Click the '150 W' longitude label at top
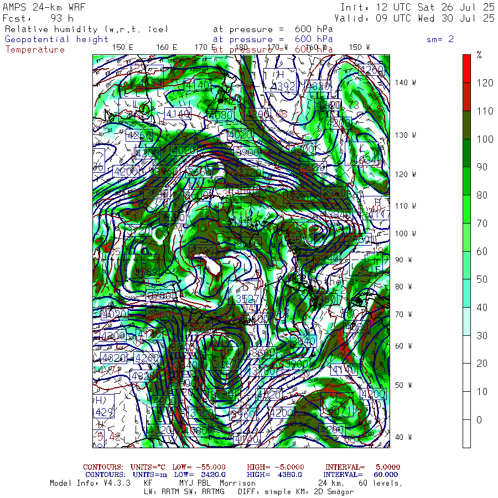498x498 pixels. 359,48
